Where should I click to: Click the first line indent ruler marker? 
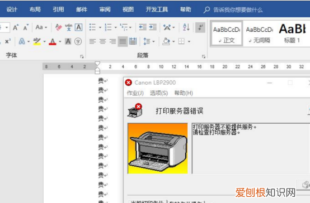pos(97,64)
